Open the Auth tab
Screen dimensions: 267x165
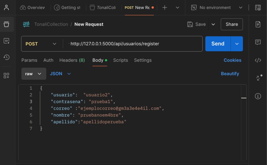coord(48,60)
